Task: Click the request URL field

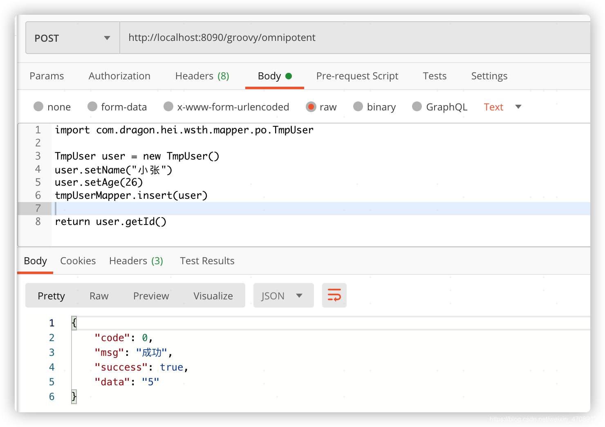Action: [355, 38]
